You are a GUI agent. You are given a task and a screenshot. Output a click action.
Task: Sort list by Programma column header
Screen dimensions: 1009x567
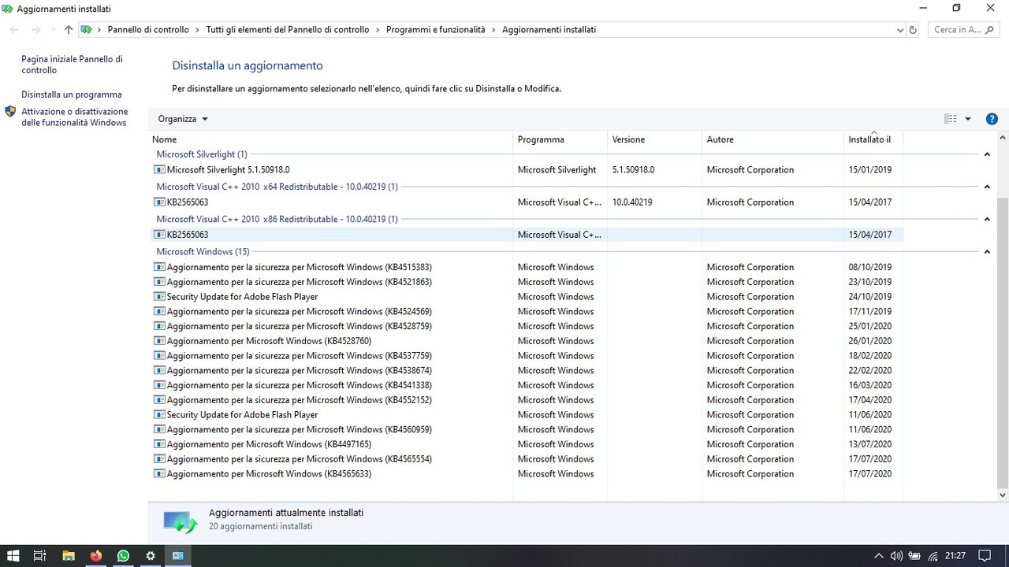click(560, 139)
